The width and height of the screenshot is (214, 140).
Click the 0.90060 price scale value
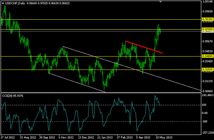[208, 91]
